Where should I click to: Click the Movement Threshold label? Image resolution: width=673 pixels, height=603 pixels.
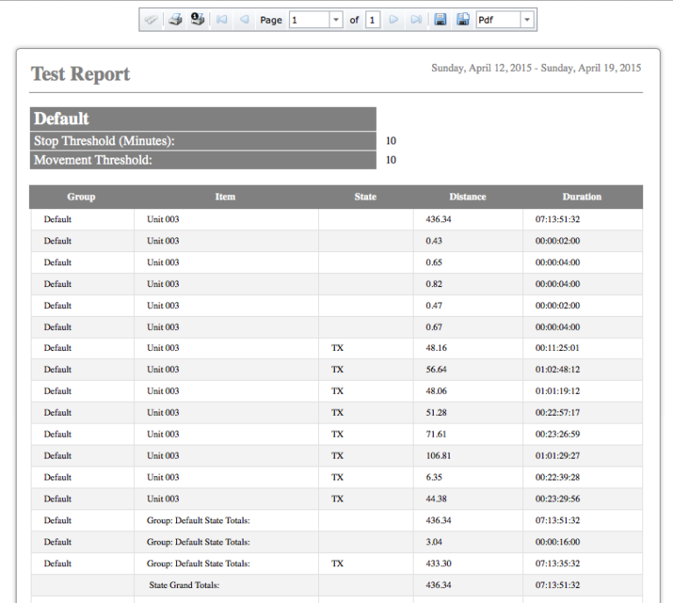point(93,160)
